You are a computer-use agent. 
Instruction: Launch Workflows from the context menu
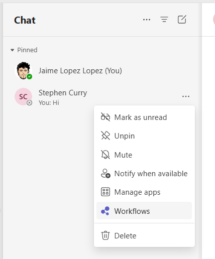pyautogui.click(x=144, y=211)
